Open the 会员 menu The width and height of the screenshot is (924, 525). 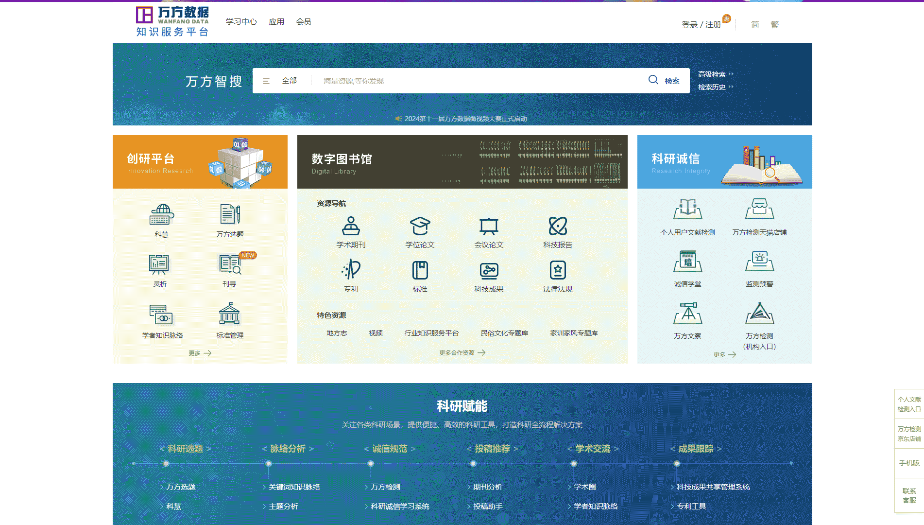pos(304,22)
